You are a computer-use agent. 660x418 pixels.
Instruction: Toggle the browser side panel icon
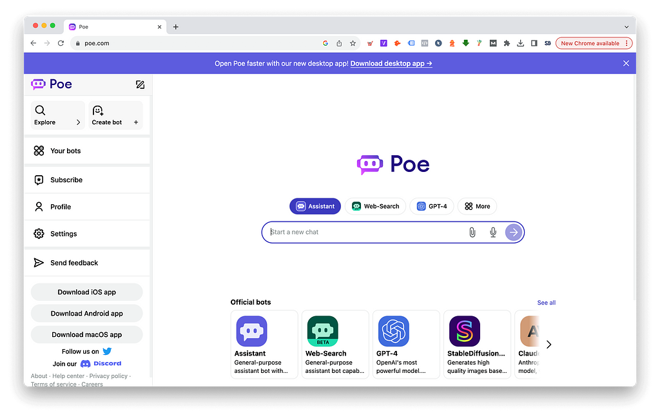(534, 43)
